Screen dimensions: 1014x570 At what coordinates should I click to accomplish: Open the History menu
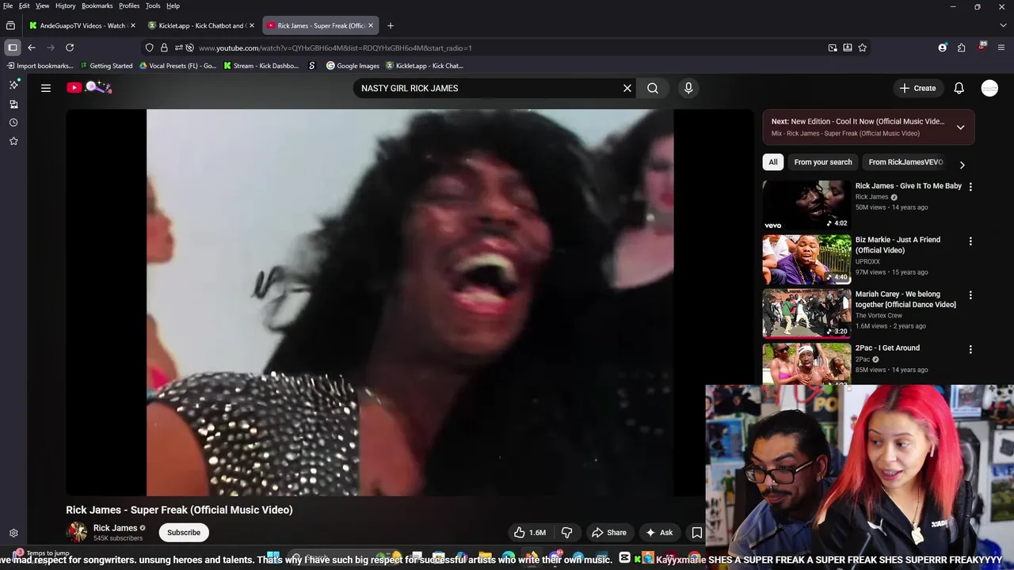click(66, 6)
